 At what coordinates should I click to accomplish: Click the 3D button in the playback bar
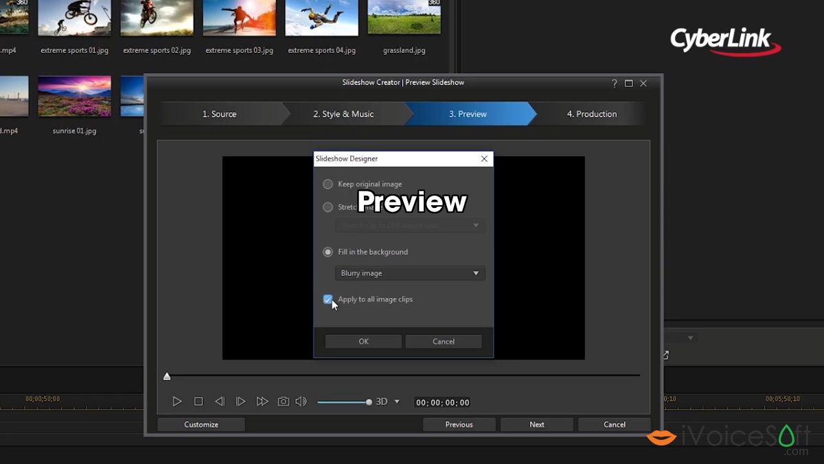point(382,402)
